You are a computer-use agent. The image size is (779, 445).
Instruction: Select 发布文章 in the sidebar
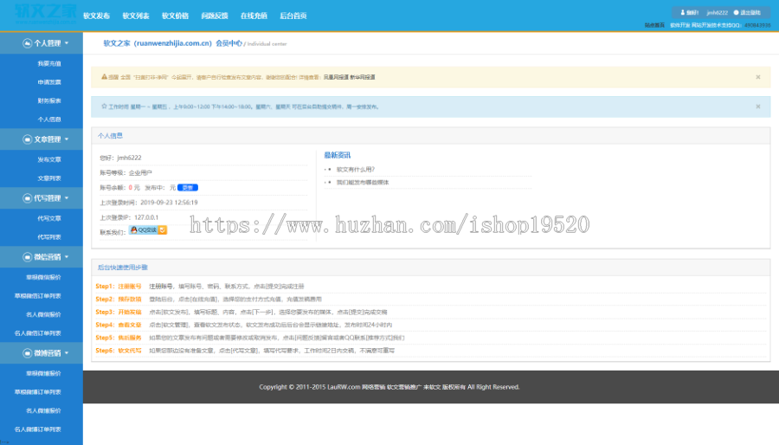tap(49, 159)
